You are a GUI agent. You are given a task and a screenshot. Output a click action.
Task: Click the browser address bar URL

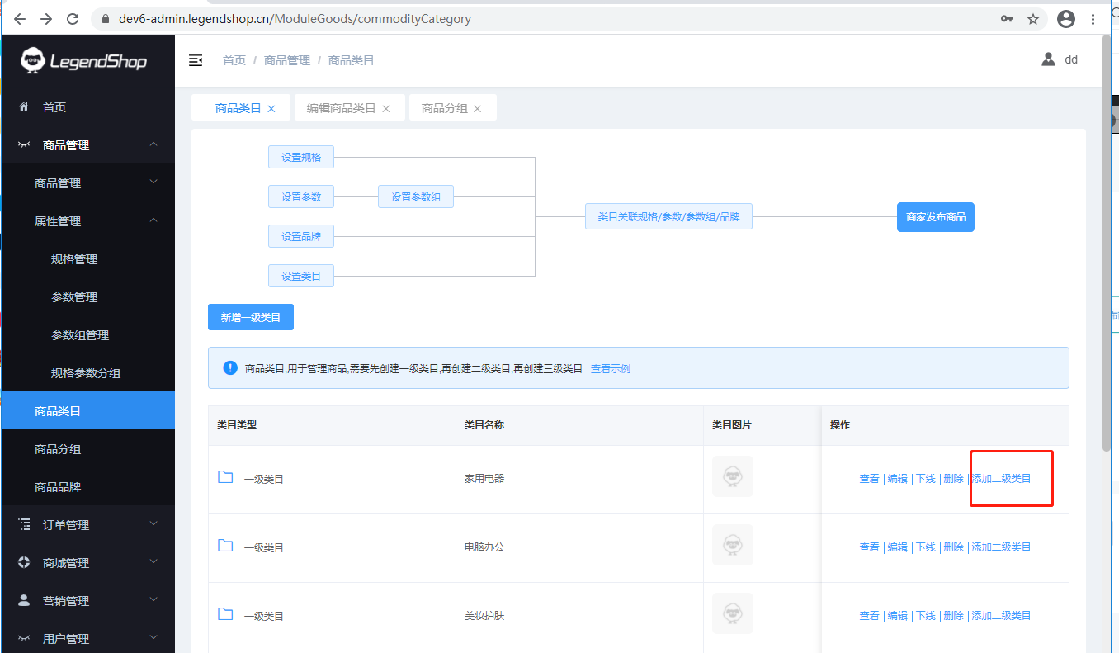(x=295, y=19)
